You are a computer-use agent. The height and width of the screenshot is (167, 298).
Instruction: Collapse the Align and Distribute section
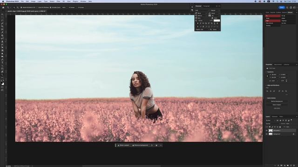tap(266, 85)
